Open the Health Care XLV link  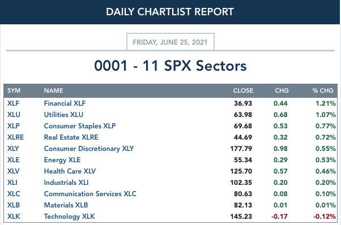(70, 171)
